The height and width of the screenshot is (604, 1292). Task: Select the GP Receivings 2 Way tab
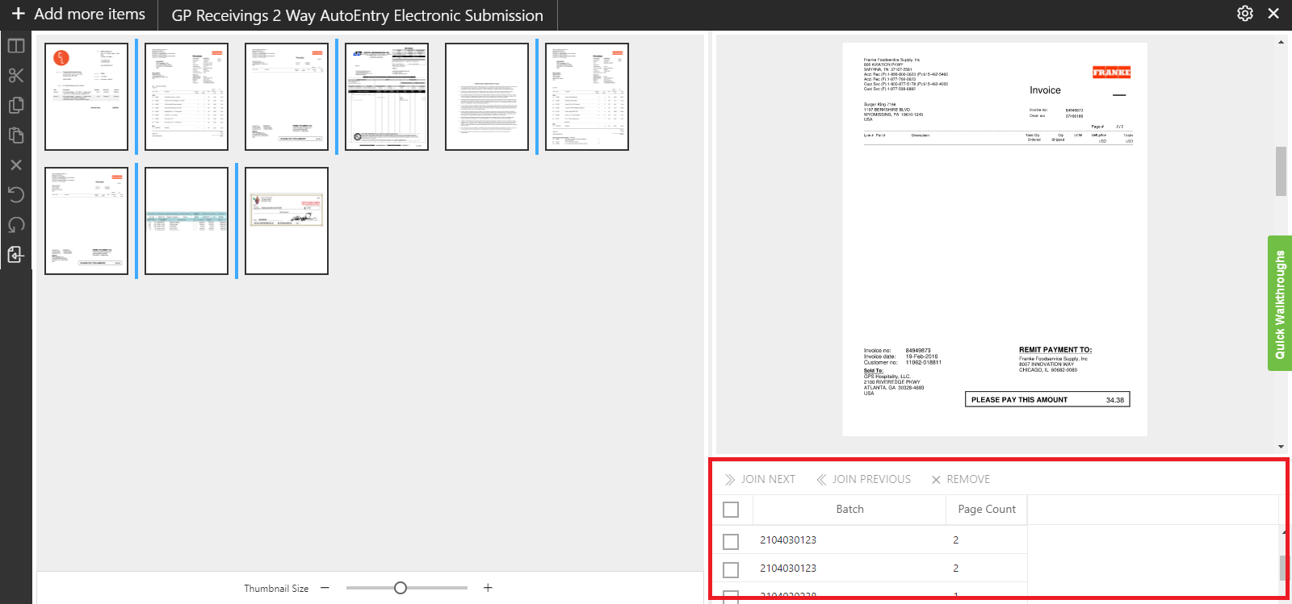click(357, 15)
